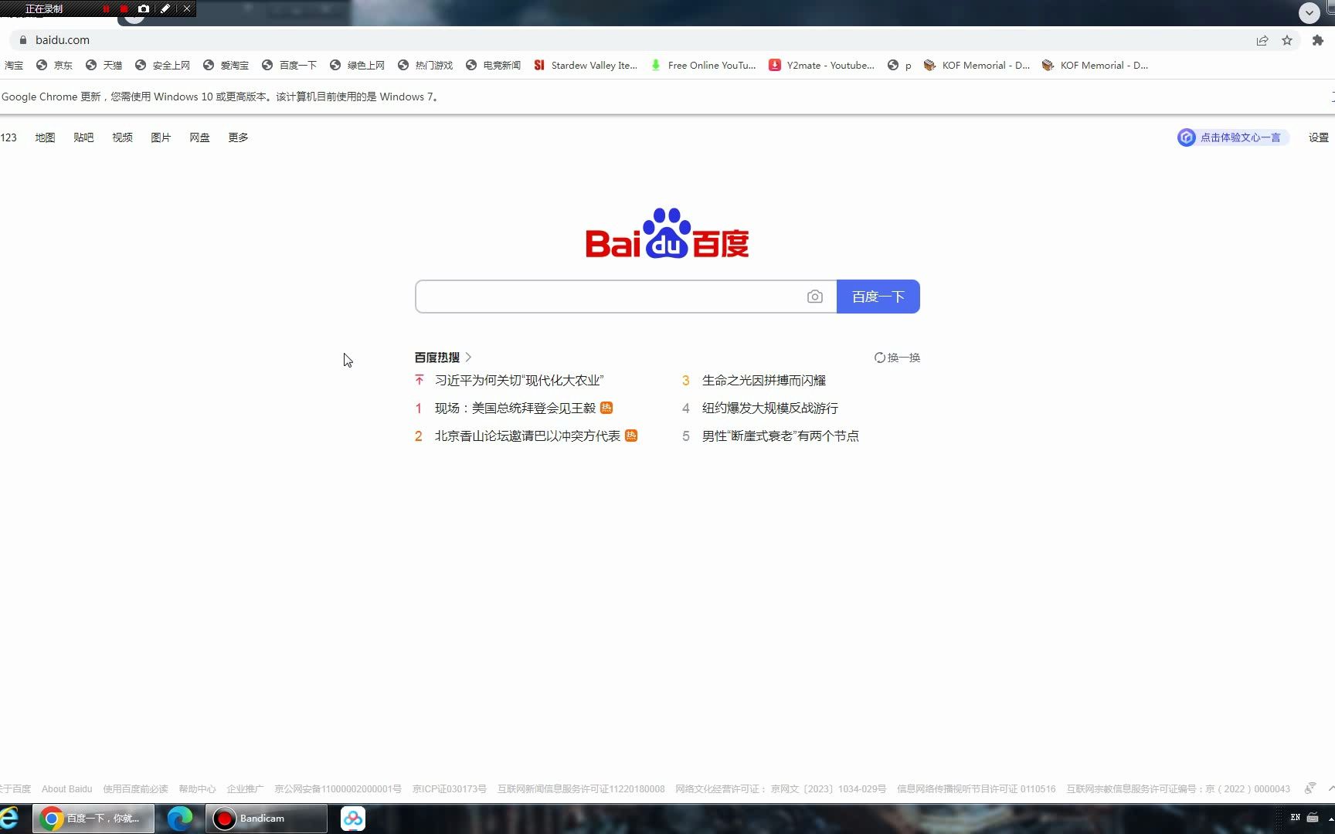Open the 电竞新闻 bookmark
The height and width of the screenshot is (834, 1335).
[493, 65]
